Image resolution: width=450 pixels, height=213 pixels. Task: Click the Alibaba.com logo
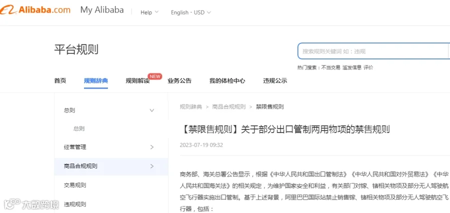pyautogui.click(x=35, y=10)
